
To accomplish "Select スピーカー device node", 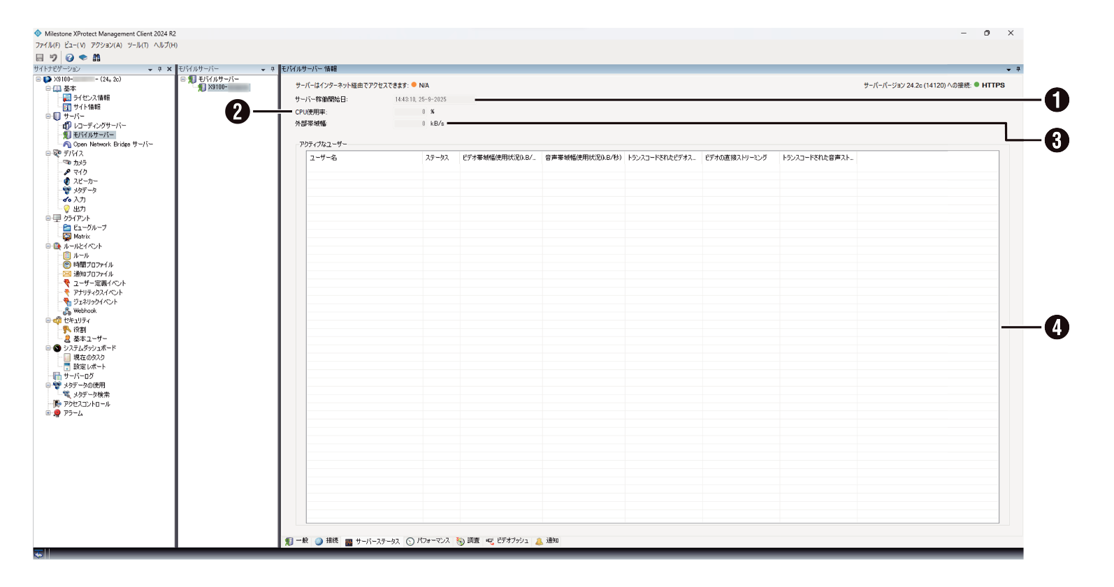I will (85, 181).
